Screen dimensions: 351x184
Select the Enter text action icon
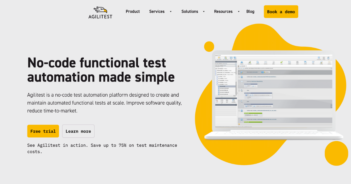266,62
